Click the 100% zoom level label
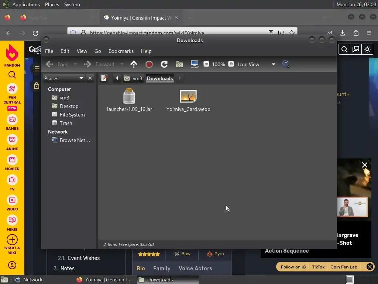Screen dimensions: 378x284 coord(219,64)
